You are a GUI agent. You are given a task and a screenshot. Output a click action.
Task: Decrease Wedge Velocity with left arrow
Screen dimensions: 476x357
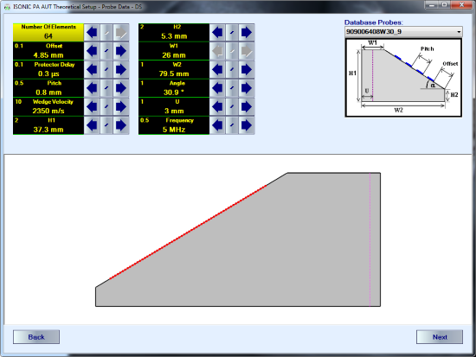pos(92,106)
